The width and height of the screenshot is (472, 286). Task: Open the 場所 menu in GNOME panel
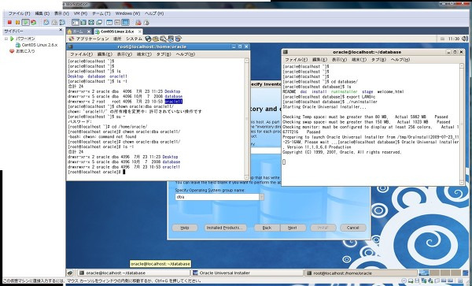(117, 39)
